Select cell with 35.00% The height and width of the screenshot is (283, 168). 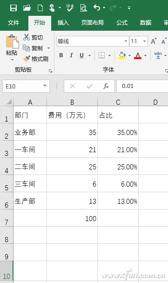pyautogui.click(x=118, y=132)
